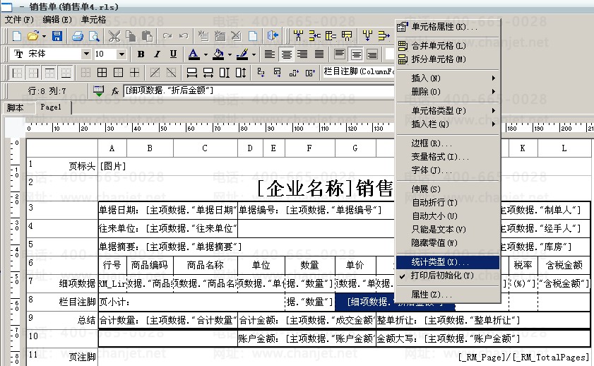This screenshot has width=594, height=366.
Task: Open the font name dropdown (宋体)
Action: [86, 54]
